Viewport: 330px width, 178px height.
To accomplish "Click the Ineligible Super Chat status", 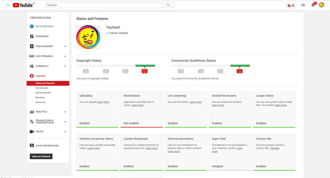I will click(218, 166).
